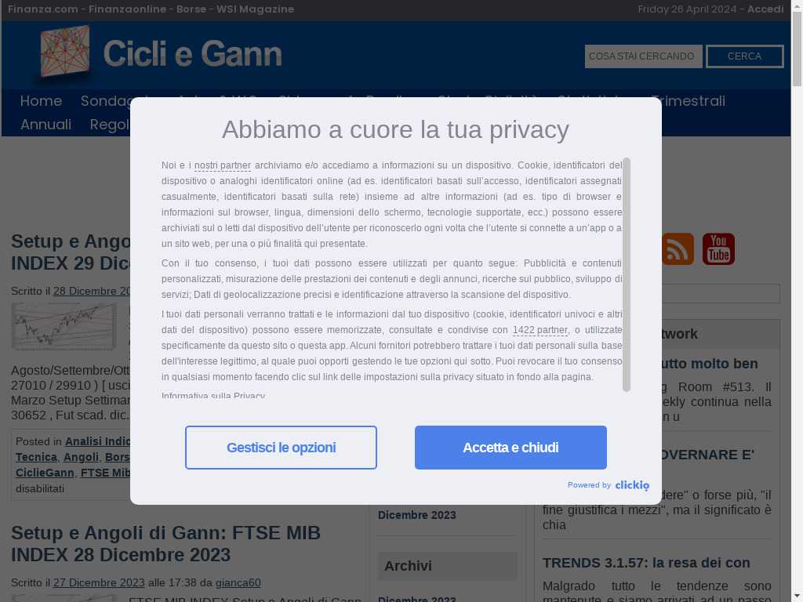Screen dimensions: 803x602
Task: Click Gestisci le opzioni button
Action: [282, 448]
